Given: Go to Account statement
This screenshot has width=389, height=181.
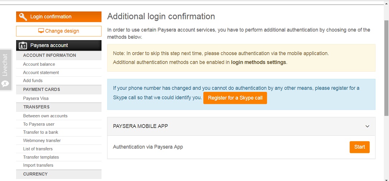Looking at the screenshot, I should [41, 72].
